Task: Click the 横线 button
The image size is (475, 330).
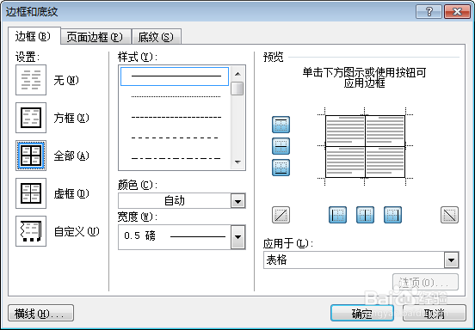Action: pyautogui.click(x=40, y=314)
